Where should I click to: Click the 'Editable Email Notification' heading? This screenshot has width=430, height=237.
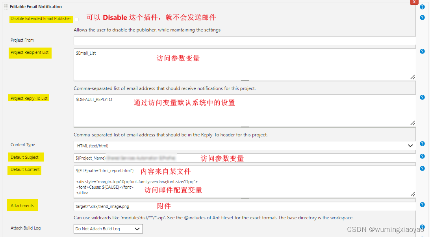coord(36,7)
